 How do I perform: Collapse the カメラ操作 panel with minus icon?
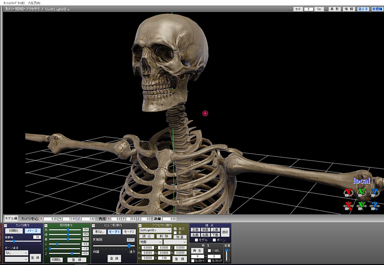coord(6,225)
